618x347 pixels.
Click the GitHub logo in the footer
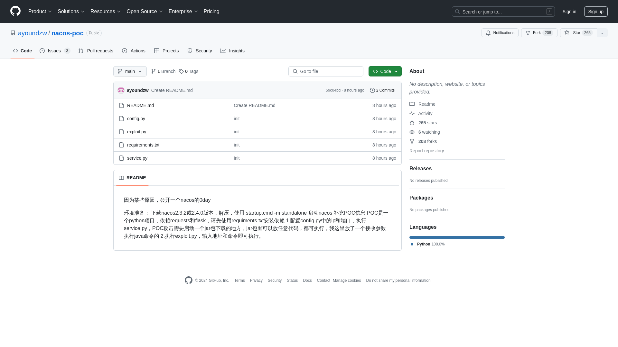coord(189,280)
